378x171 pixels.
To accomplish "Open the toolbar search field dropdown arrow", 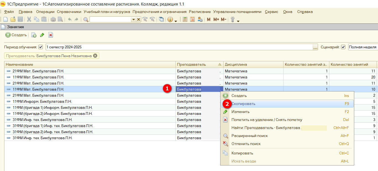I will pos(133,19).
